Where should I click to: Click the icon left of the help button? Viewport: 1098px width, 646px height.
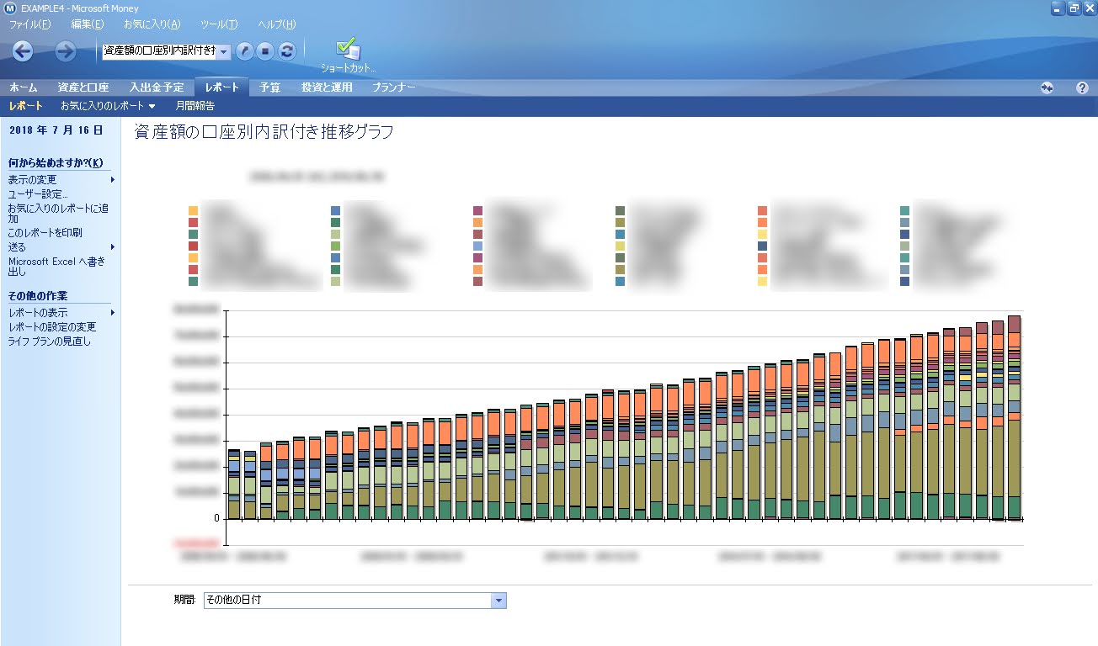(1047, 87)
